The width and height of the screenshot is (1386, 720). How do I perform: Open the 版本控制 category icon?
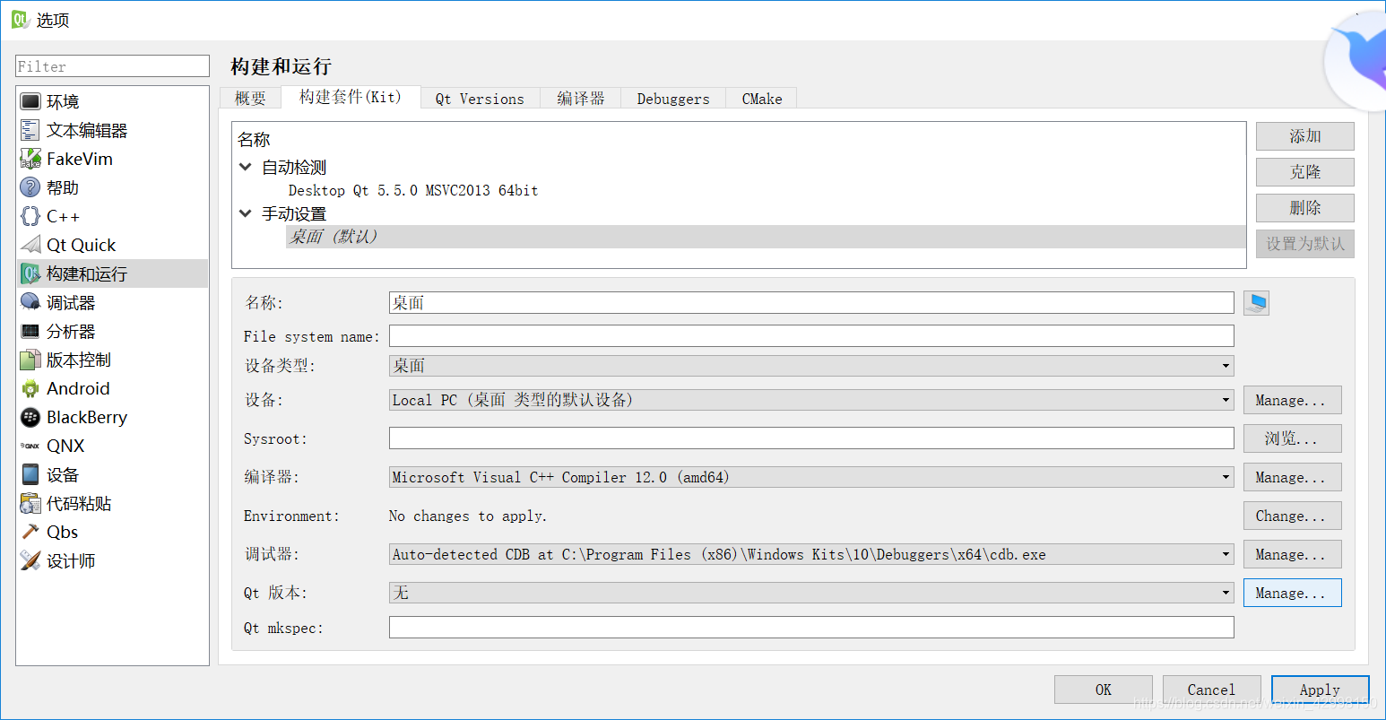coord(30,360)
